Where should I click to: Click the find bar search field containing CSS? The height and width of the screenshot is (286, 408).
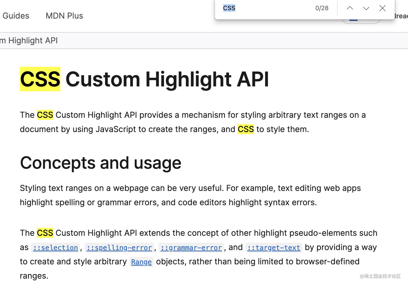265,8
